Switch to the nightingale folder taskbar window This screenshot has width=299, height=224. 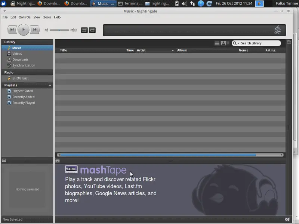157,3
